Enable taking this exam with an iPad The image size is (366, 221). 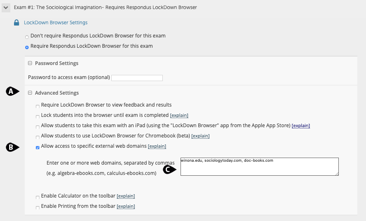pos(38,127)
